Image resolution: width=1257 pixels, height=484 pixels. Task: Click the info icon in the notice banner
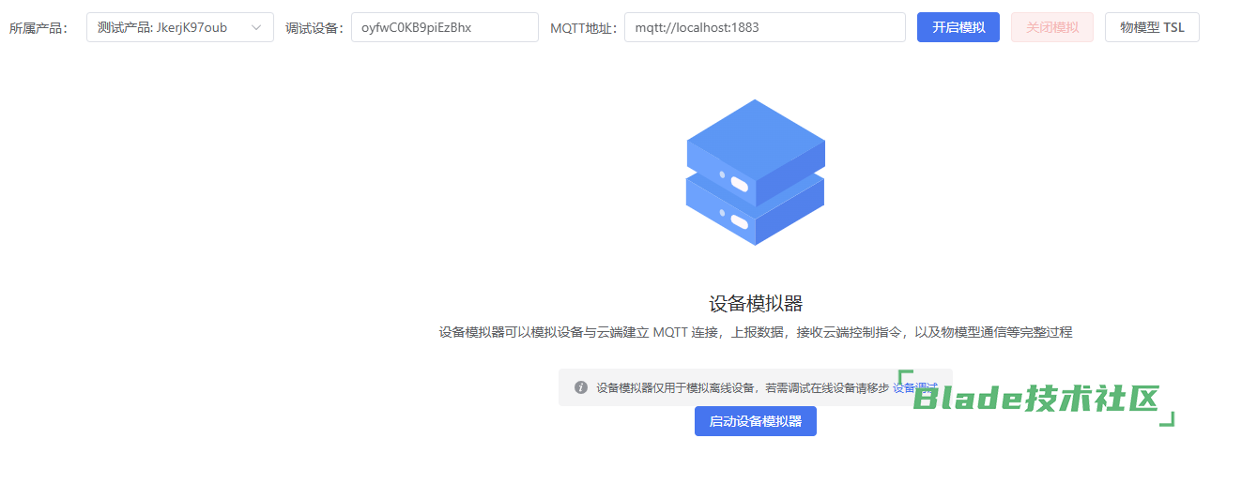coord(581,387)
